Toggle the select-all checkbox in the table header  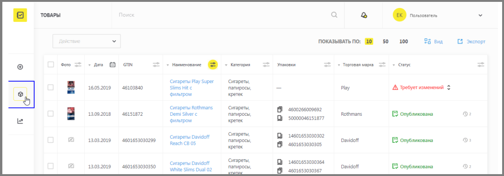(51, 64)
